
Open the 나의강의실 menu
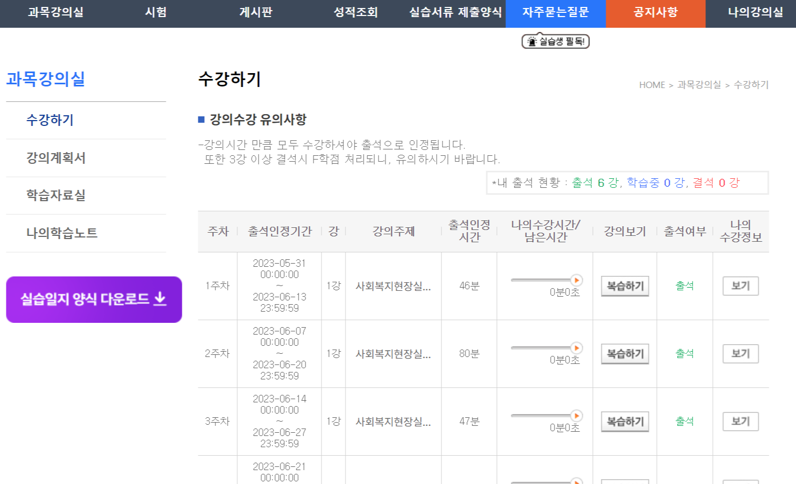[755, 12]
